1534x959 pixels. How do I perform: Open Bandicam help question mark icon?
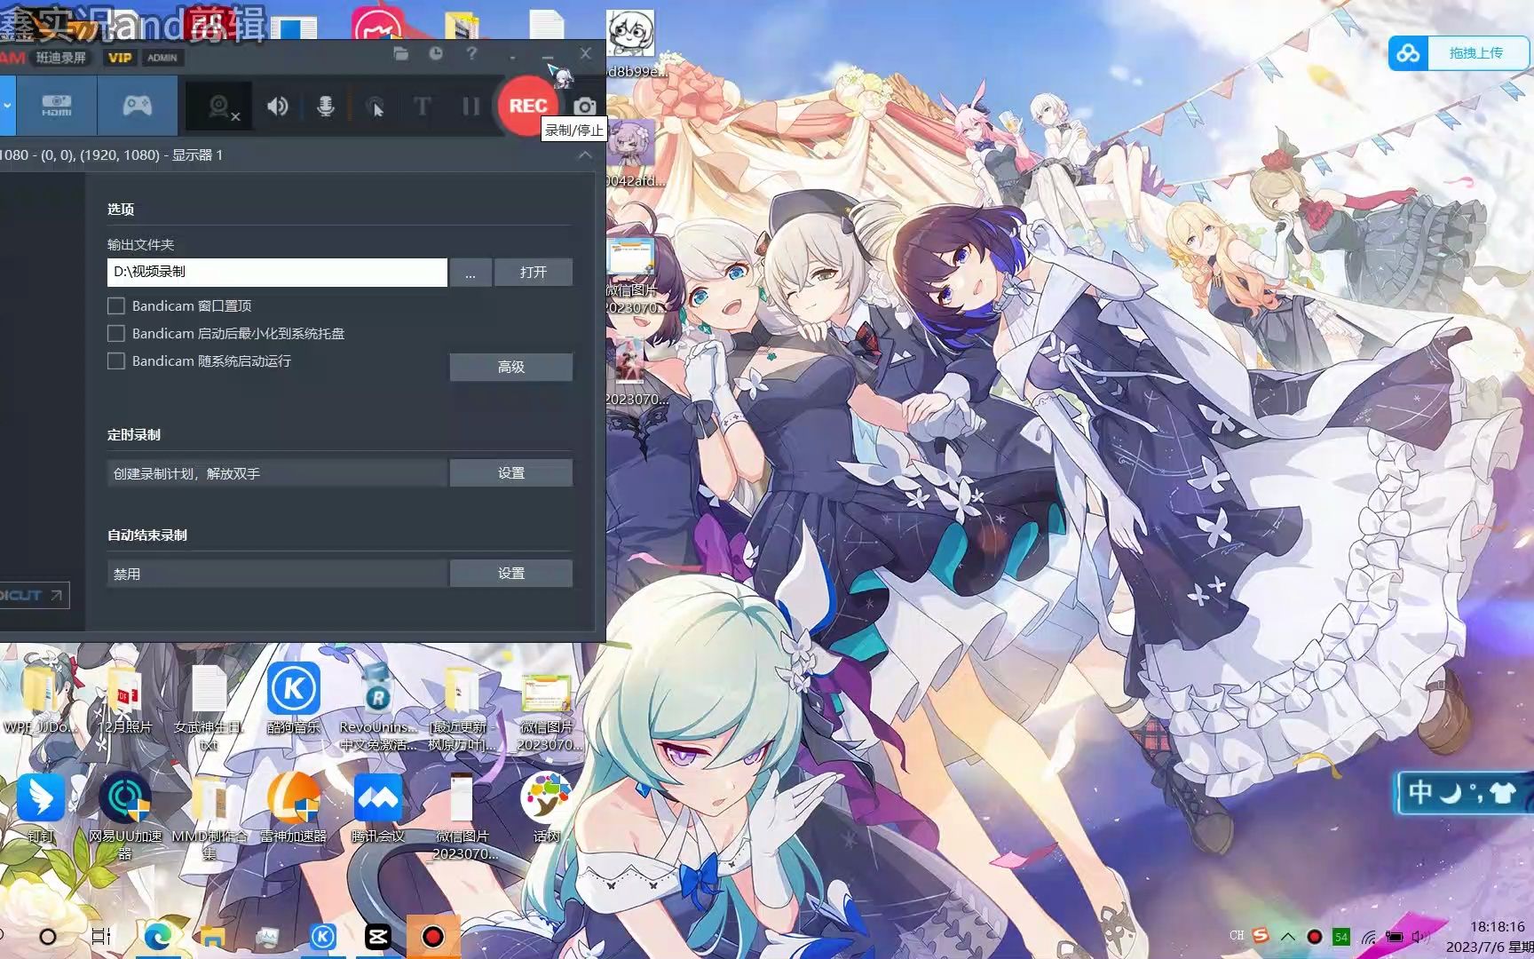click(471, 54)
